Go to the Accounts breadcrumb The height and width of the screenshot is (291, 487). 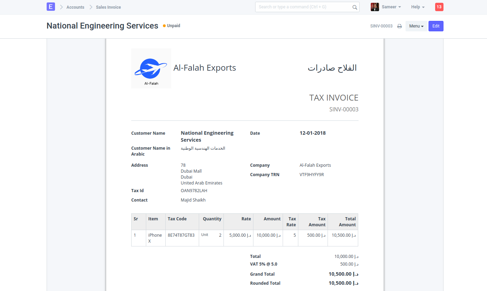pyautogui.click(x=75, y=7)
